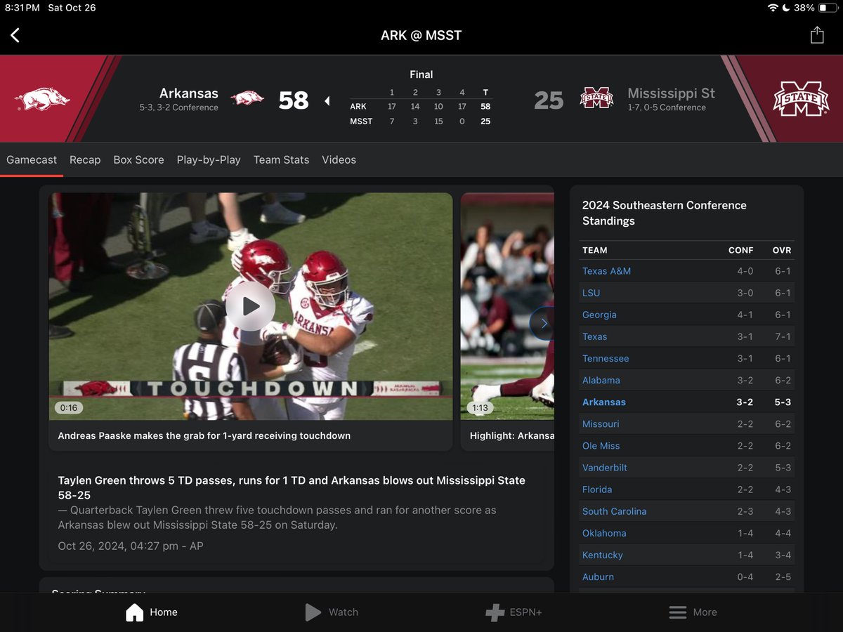Play the Andreas Paaske touchdown video
This screenshot has height=632, width=843.
tap(250, 306)
